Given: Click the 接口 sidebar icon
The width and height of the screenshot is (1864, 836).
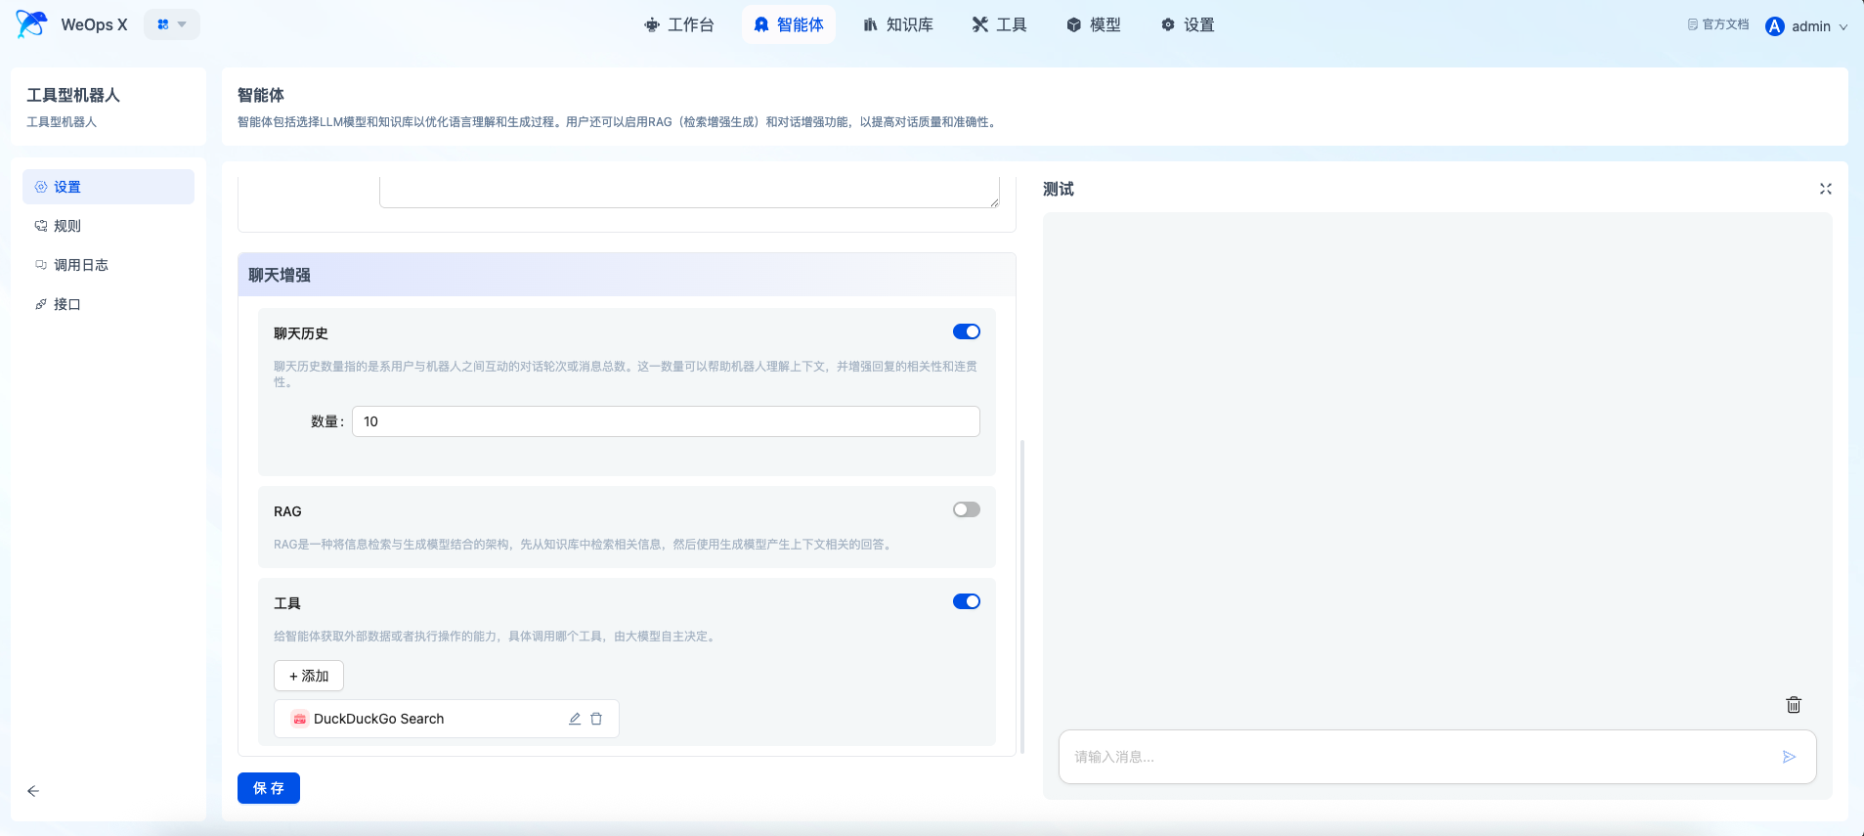Looking at the screenshot, I should click(41, 304).
